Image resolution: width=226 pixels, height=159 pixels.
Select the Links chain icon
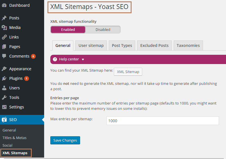(x=4, y=37)
